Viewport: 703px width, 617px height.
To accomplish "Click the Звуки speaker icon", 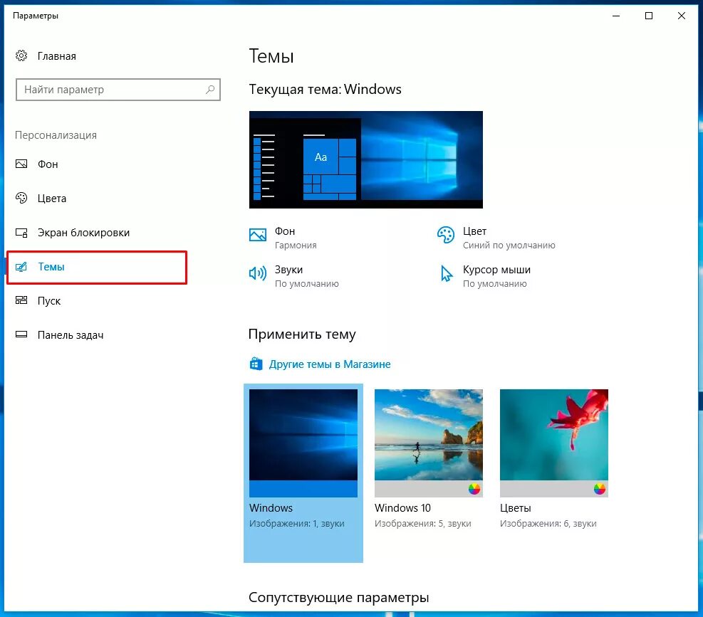I will (x=258, y=273).
